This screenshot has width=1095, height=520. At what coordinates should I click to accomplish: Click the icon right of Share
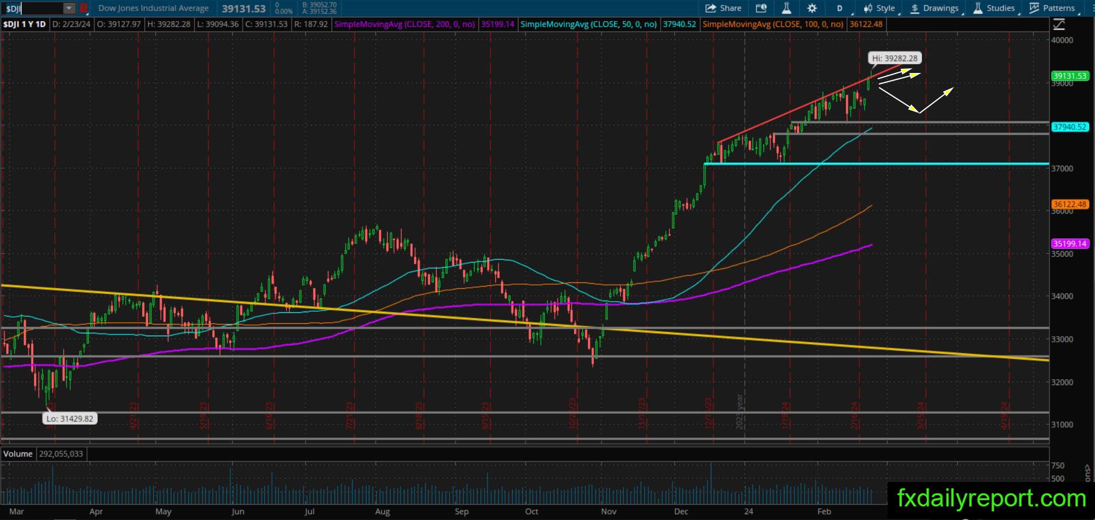point(761,8)
